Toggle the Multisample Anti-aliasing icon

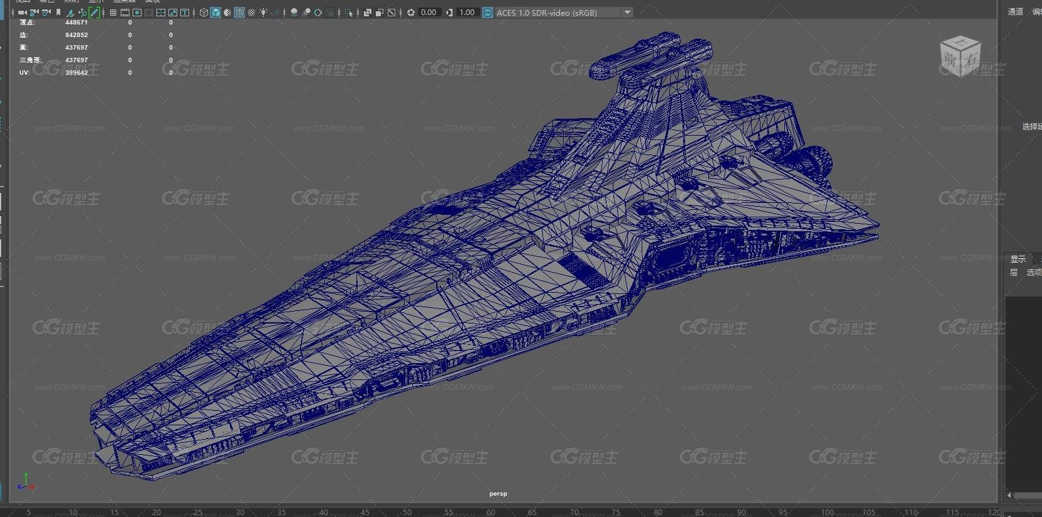pos(318,13)
